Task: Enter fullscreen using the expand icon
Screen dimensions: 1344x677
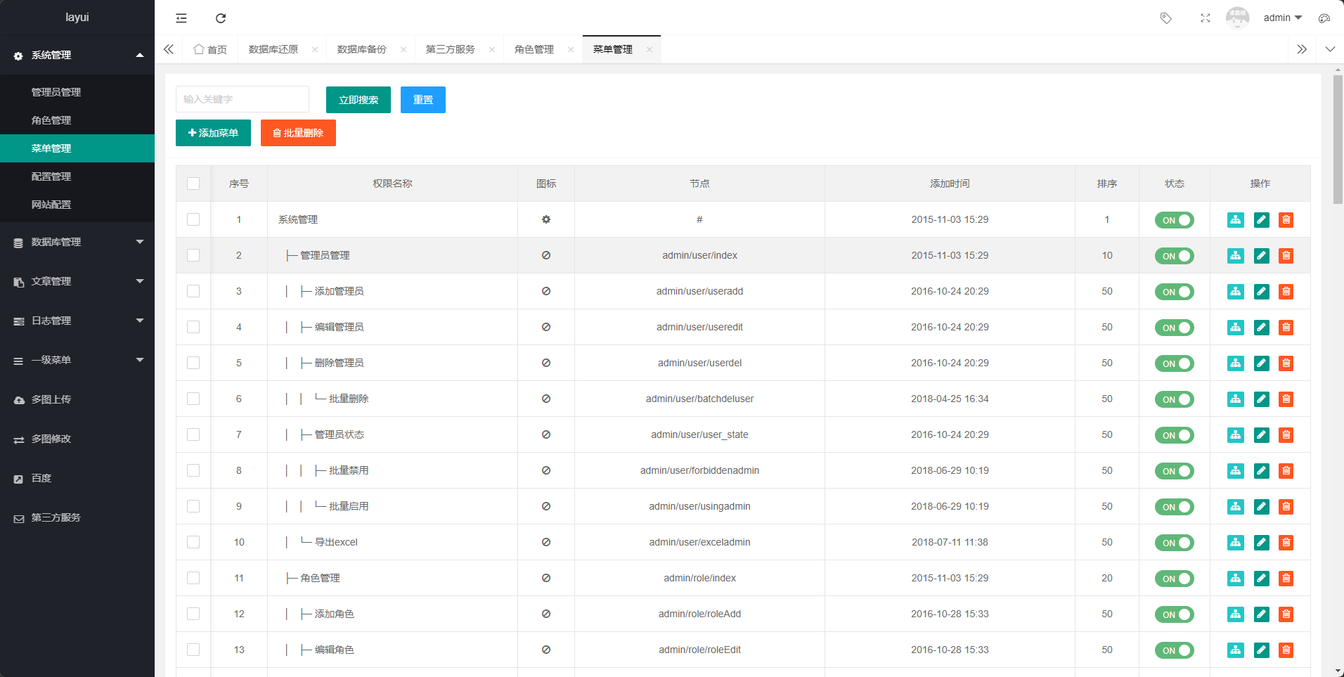Action: [x=1206, y=18]
